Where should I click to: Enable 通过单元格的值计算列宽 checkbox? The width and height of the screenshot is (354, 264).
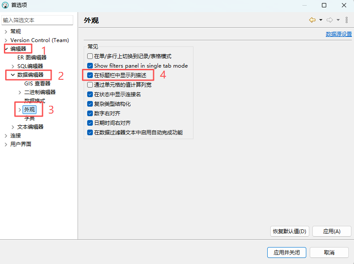tap(90, 85)
